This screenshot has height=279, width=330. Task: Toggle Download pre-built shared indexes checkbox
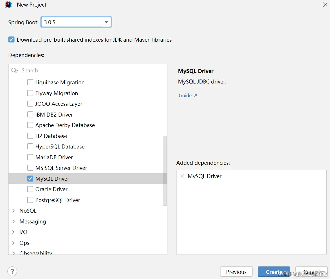click(11, 40)
